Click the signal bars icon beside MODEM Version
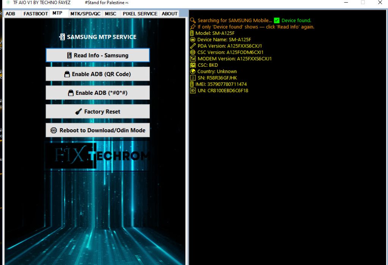The width and height of the screenshot is (388, 265). 193,59
